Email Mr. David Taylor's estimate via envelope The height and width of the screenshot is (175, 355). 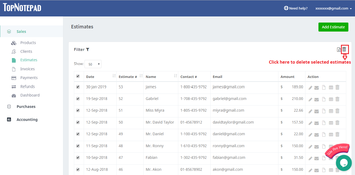[x=317, y=123]
